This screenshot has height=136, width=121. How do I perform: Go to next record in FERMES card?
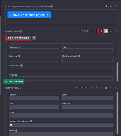click(97, 31)
